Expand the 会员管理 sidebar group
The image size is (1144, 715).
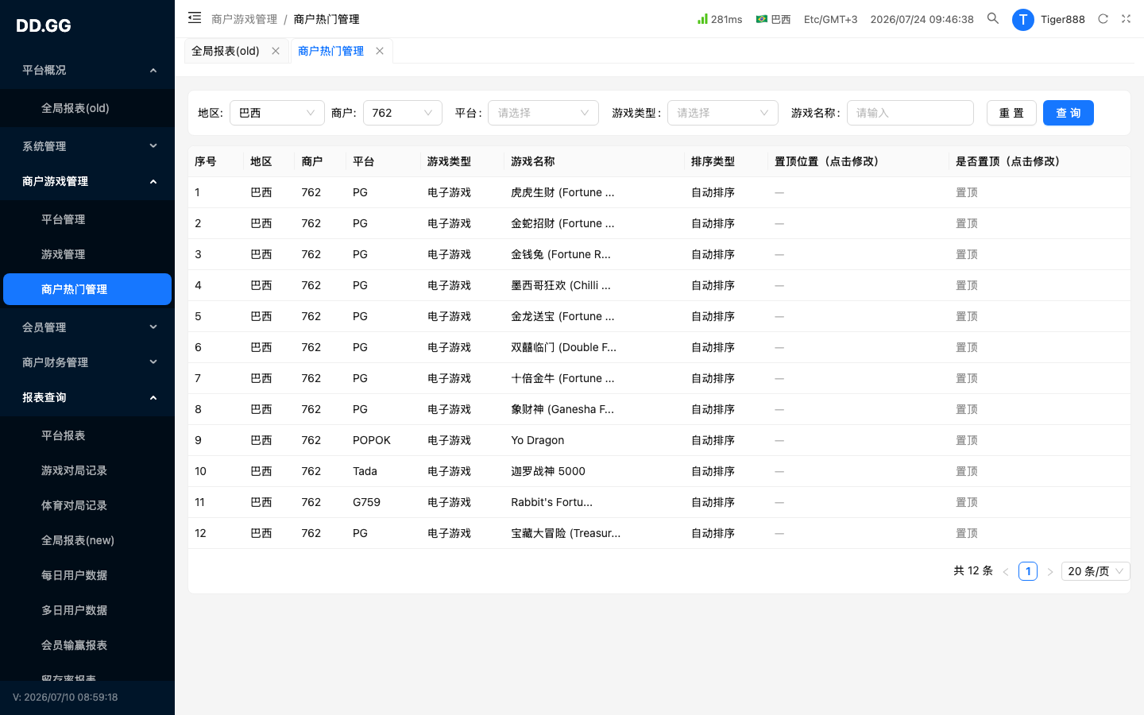87,327
